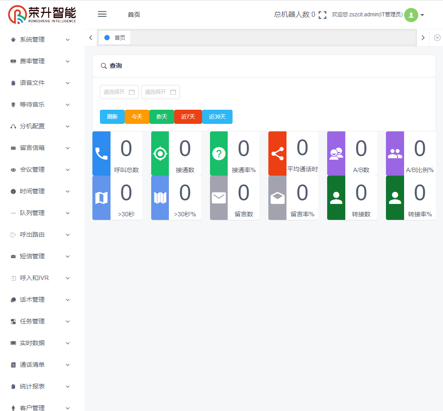
Task: Click the fullscreen icon in header
Action: click(322, 15)
